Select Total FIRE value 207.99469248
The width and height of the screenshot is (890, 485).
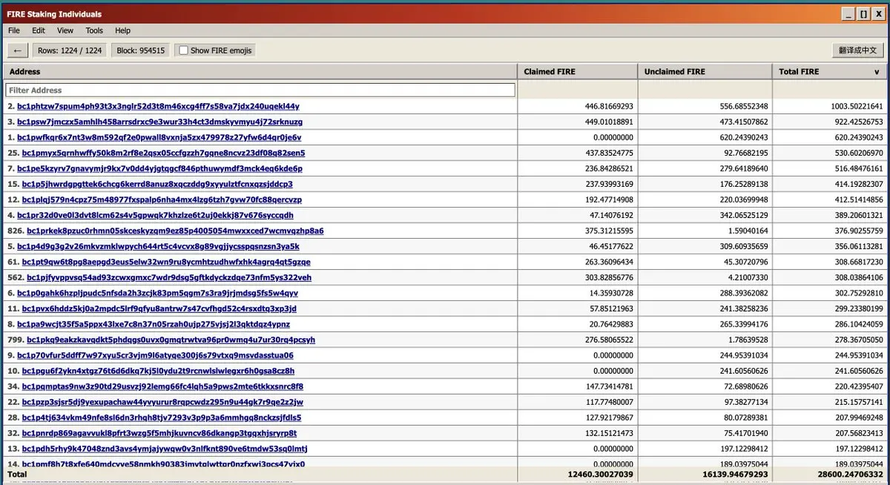pos(859,418)
